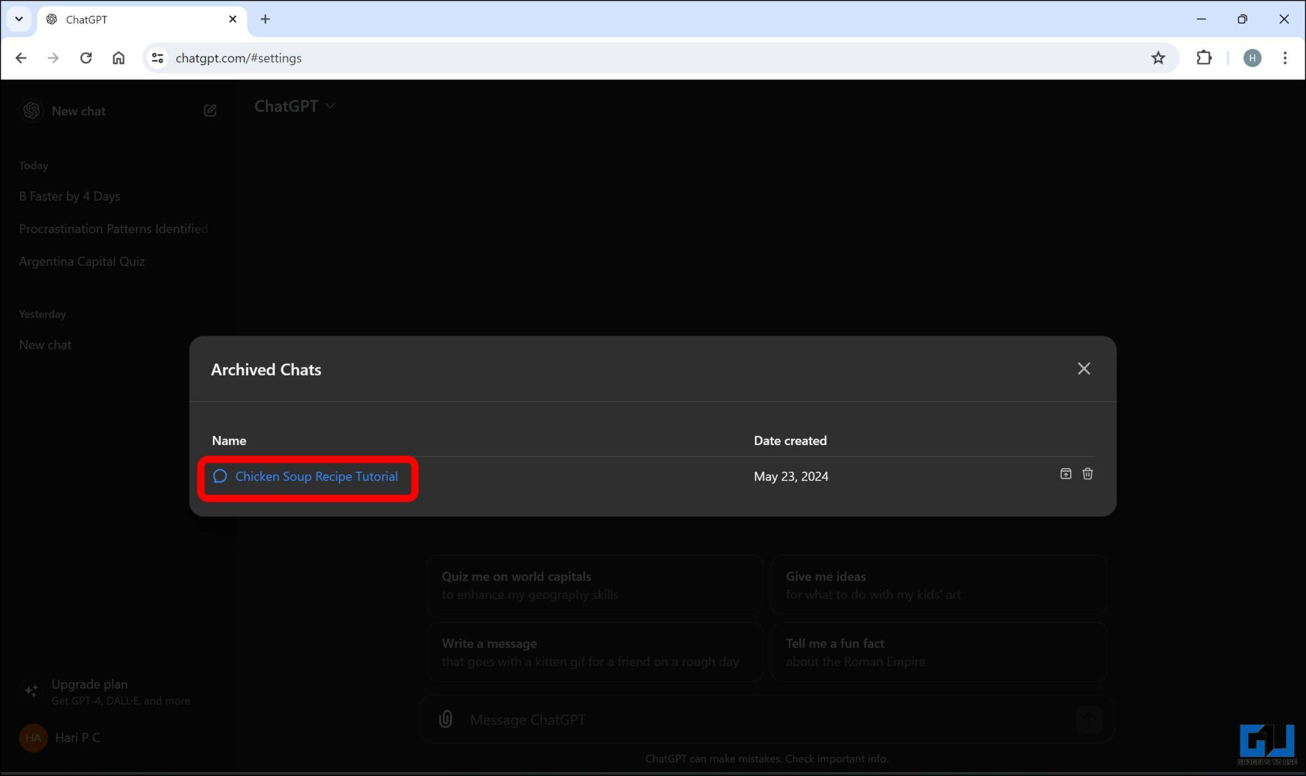The image size is (1306, 776).
Task: Delete the archived chat using trash icon
Action: tap(1088, 474)
